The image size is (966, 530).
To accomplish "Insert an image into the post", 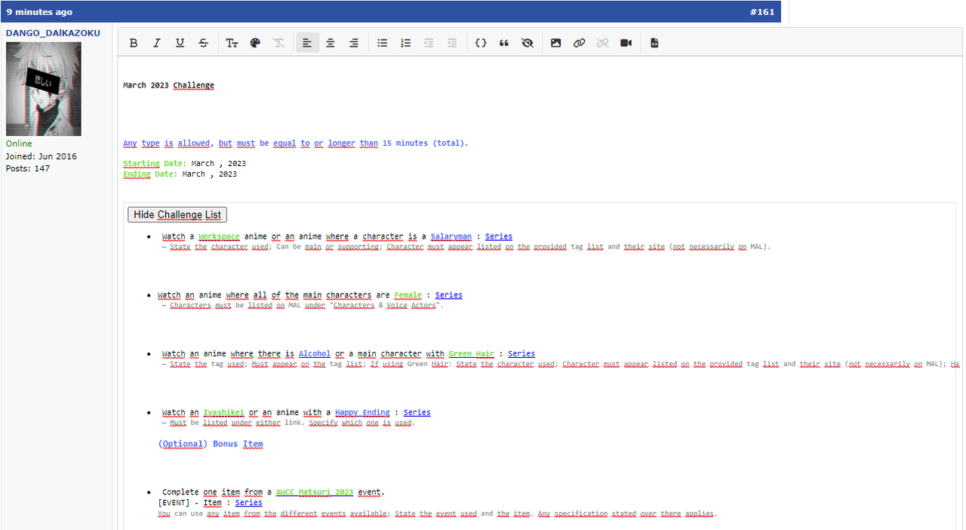I will tap(556, 42).
